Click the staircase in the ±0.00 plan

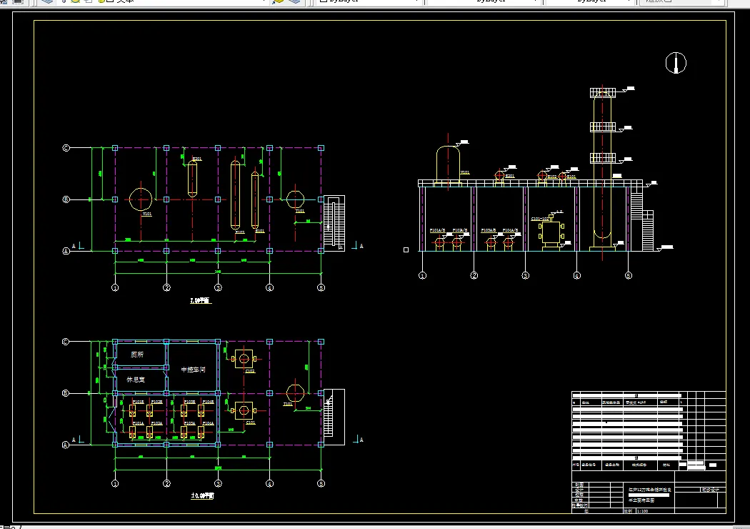point(334,417)
